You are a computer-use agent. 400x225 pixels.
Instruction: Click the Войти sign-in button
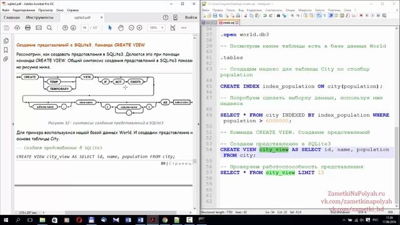coord(191,17)
